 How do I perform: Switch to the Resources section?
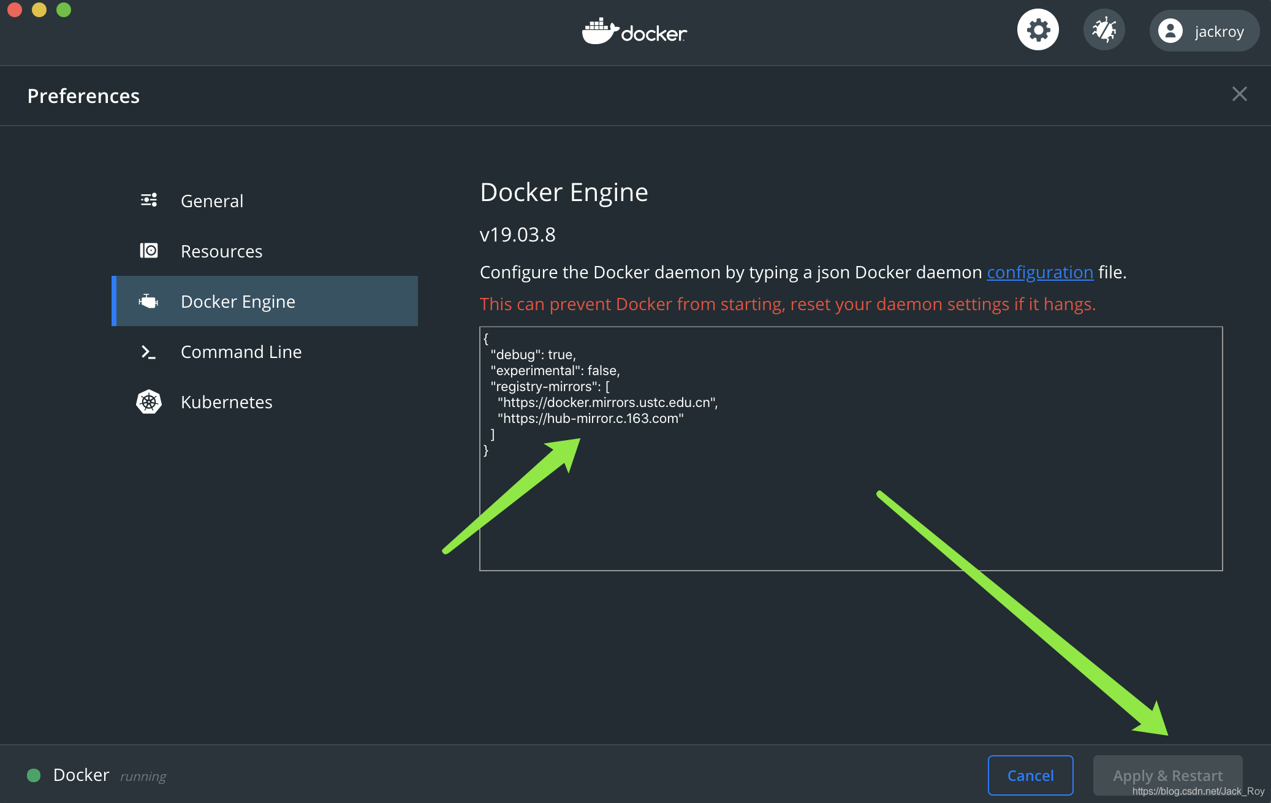point(265,251)
